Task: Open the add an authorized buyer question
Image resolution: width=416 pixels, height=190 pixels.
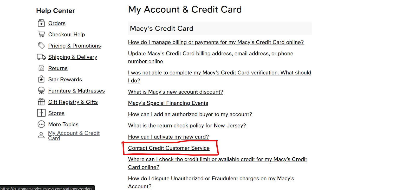Action: click(190, 114)
